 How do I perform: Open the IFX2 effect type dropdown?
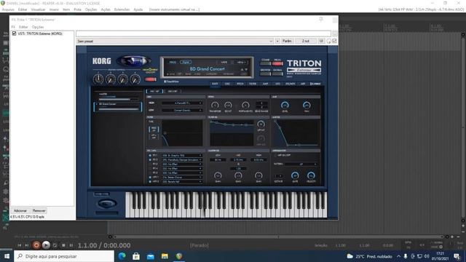tap(182, 160)
